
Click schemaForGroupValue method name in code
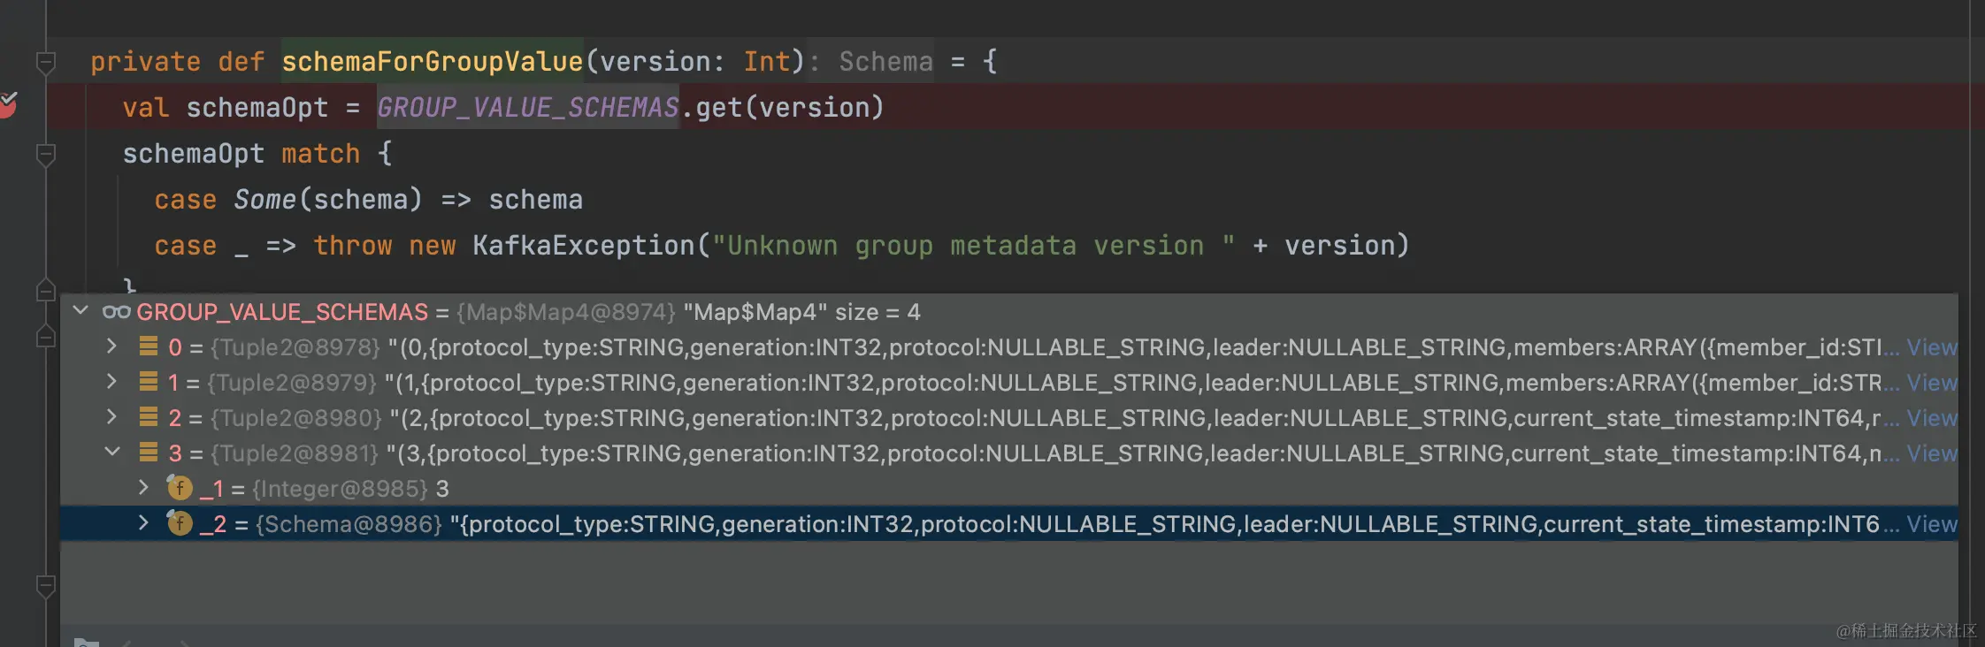coord(433,61)
